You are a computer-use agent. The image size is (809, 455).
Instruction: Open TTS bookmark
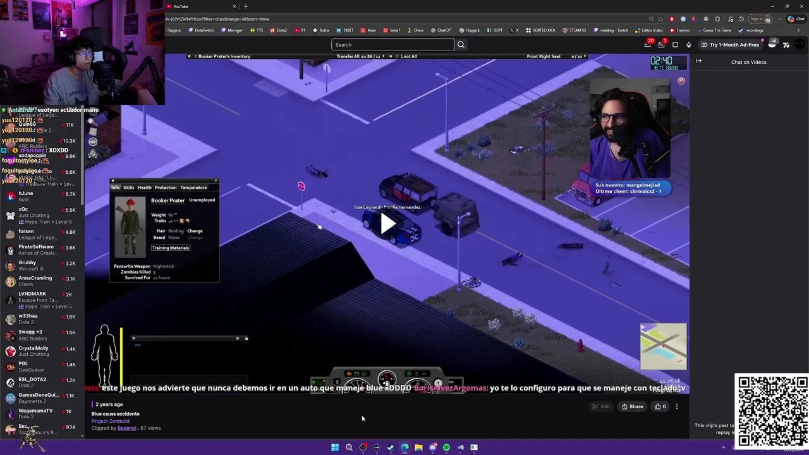(257, 30)
